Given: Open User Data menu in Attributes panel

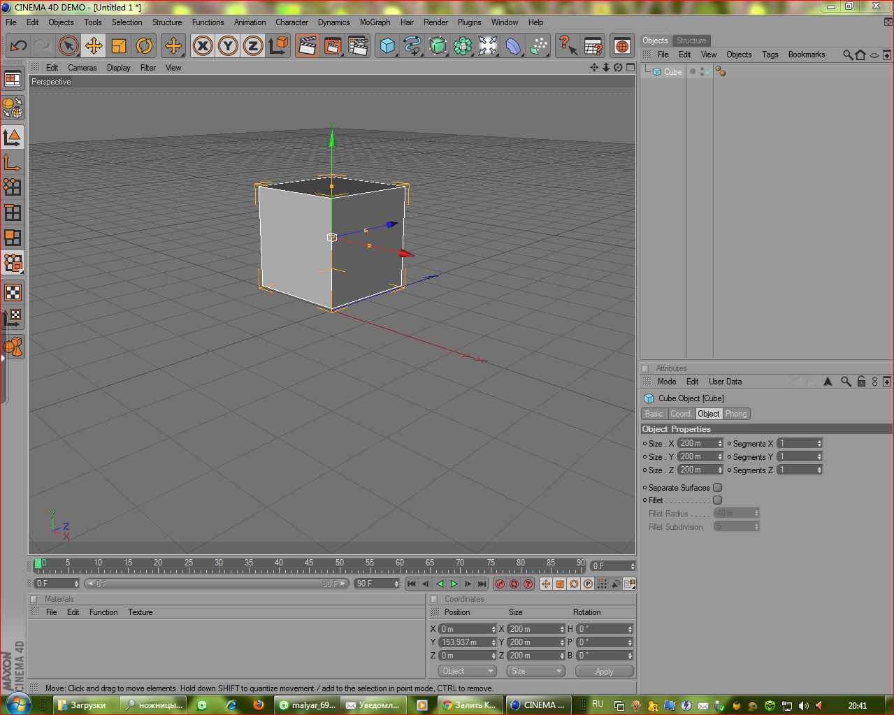Looking at the screenshot, I should click(x=725, y=382).
